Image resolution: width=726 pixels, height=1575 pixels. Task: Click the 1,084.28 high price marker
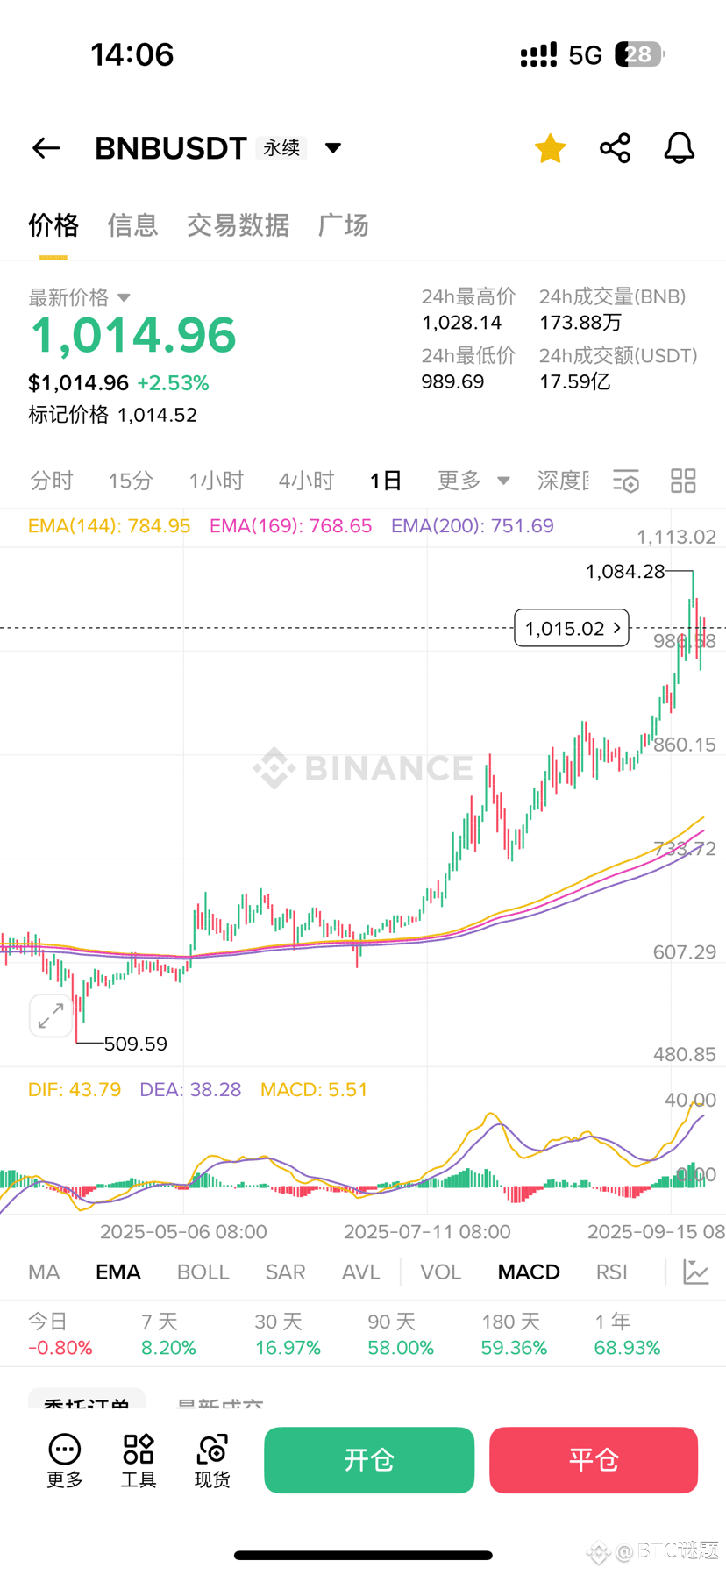pos(625,572)
